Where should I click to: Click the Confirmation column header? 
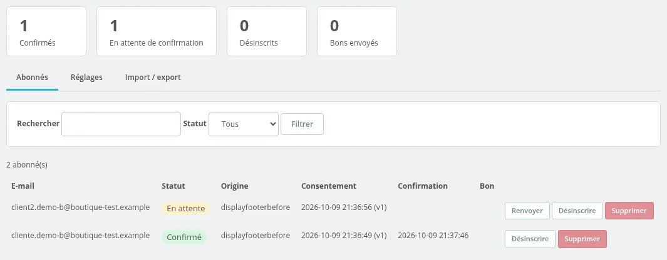pos(423,186)
